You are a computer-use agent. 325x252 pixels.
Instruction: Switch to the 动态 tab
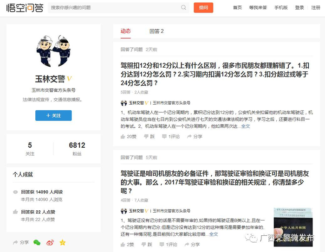click(x=126, y=31)
